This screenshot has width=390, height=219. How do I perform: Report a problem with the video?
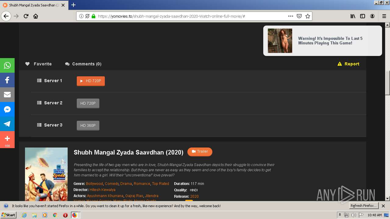click(349, 64)
